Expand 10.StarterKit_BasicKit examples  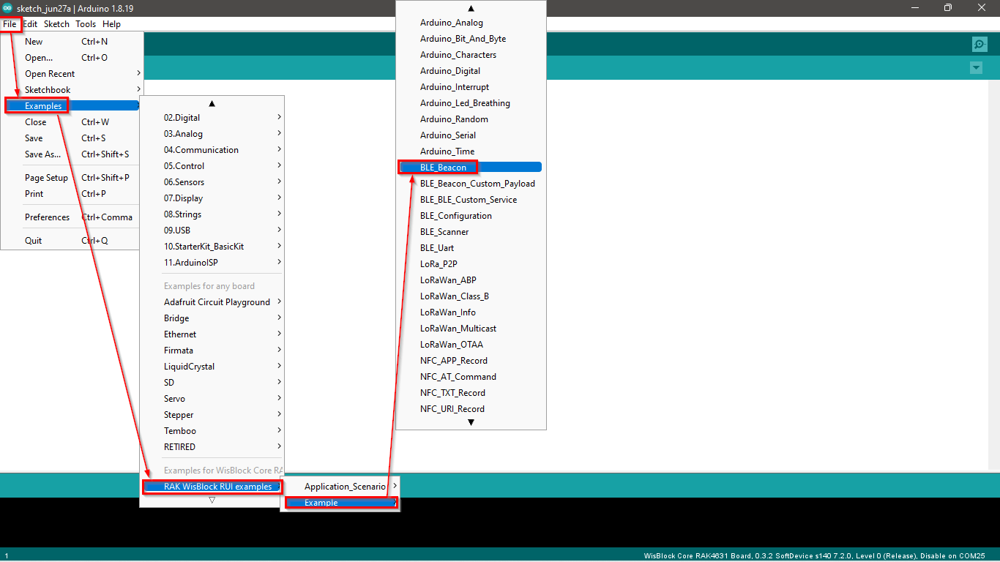coord(212,247)
